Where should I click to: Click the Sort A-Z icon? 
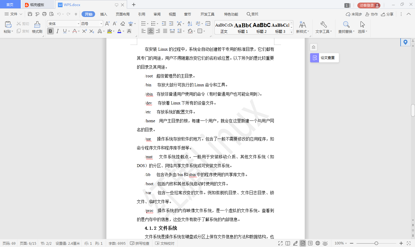(190, 24)
